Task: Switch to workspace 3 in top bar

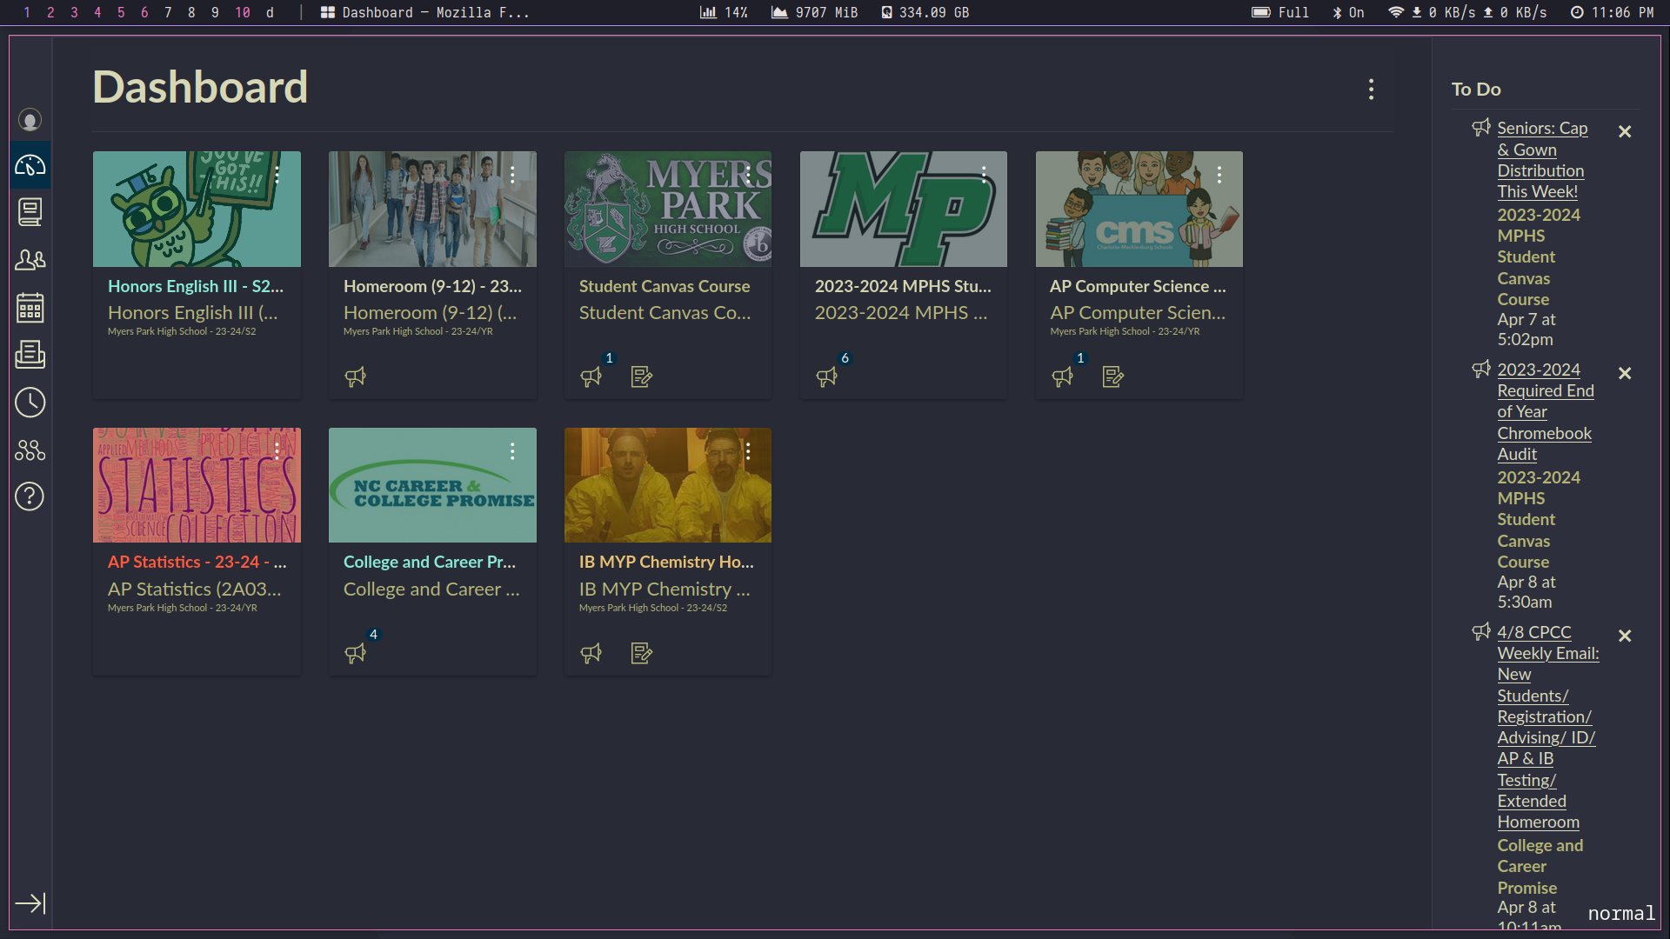Action: (x=74, y=12)
